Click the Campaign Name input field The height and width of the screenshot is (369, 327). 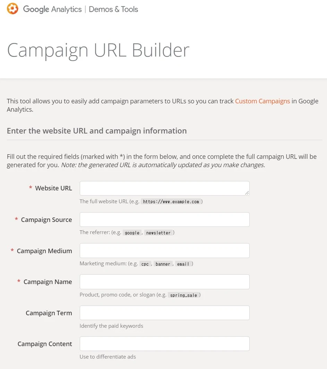coord(164,282)
